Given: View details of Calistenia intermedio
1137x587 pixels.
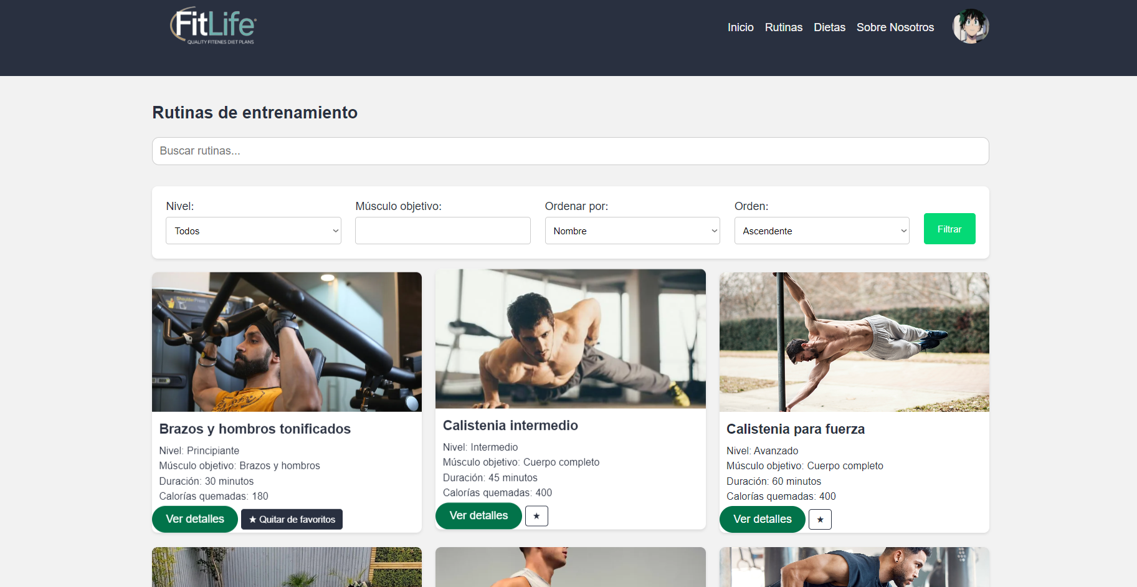Looking at the screenshot, I should coord(478,516).
